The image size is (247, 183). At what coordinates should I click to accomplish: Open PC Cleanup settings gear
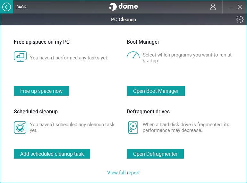[x=240, y=19]
